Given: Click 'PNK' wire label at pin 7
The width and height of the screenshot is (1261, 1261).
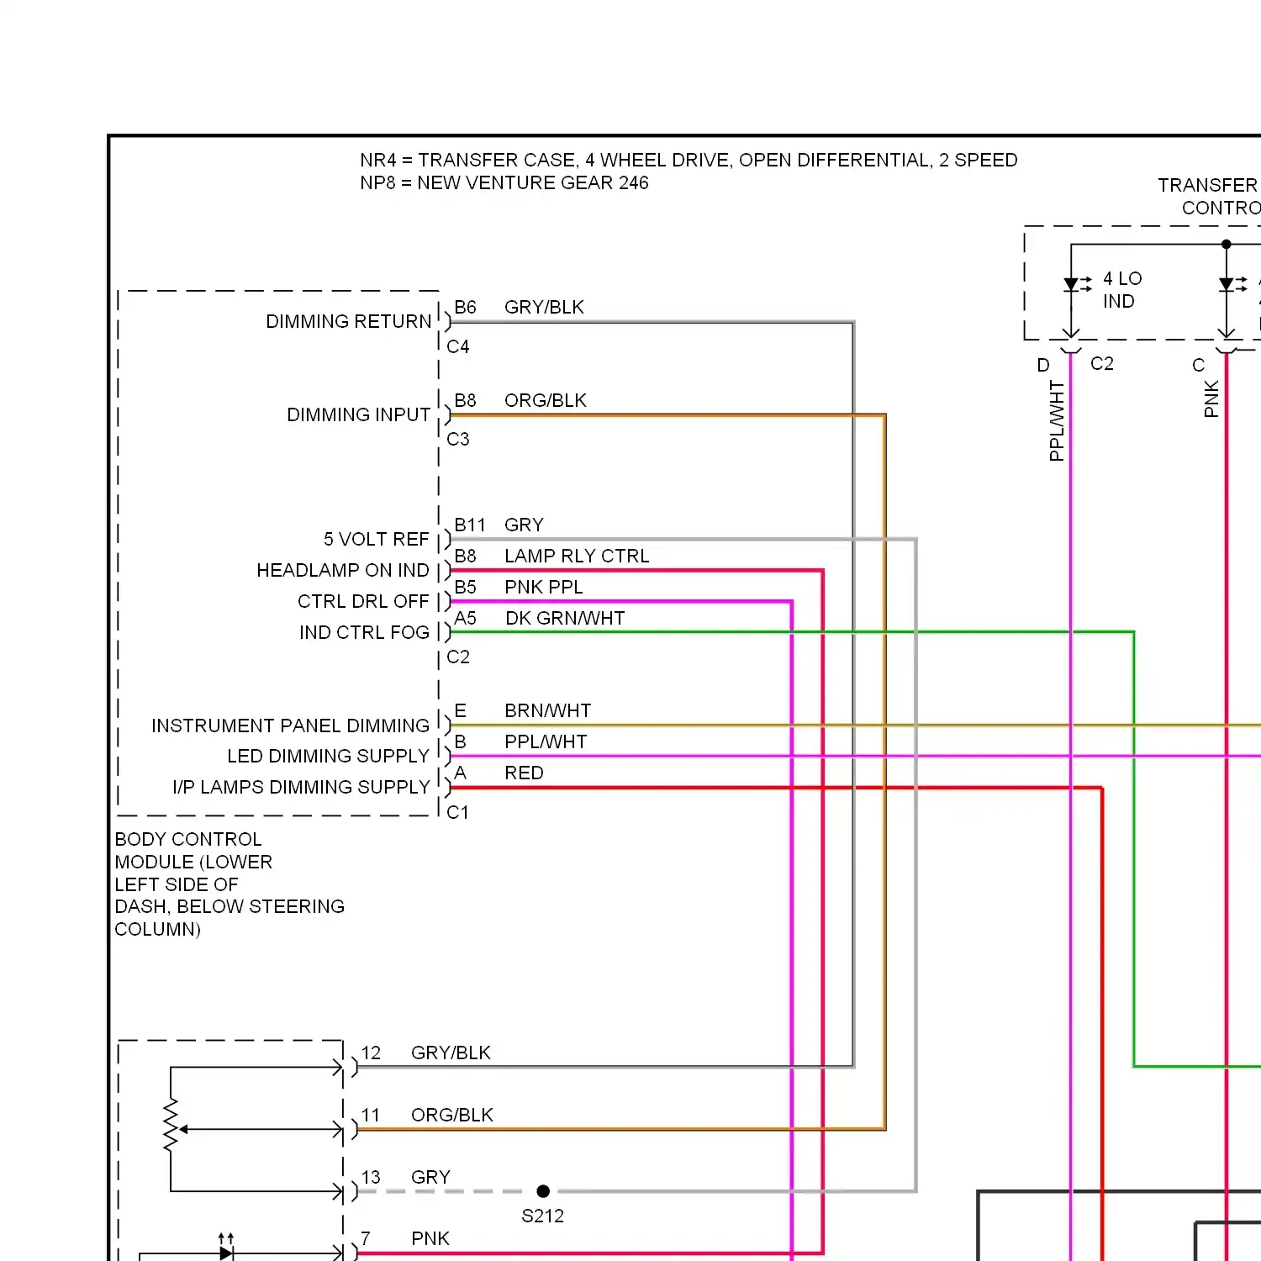Looking at the screenshot, I should pyautogui.click(x=430, y=1238).
